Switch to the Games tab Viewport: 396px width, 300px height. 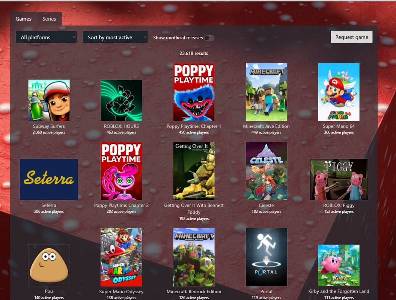coord(24,19)
